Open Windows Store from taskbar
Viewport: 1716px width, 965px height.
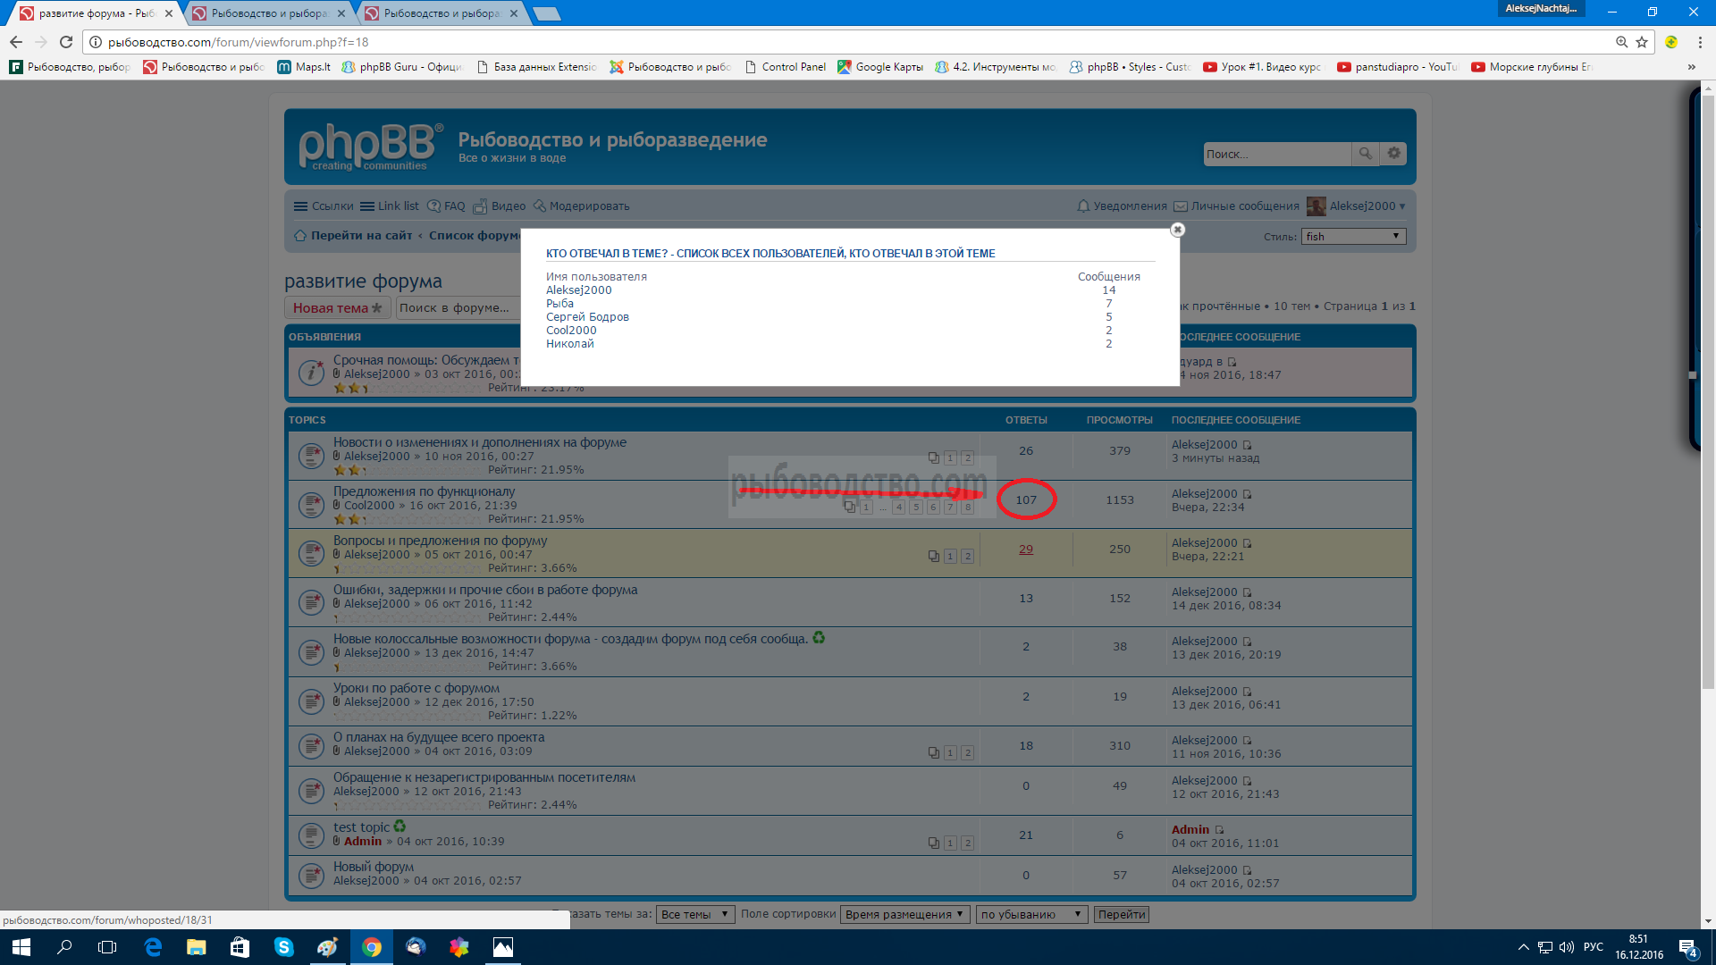click(240, 947)
